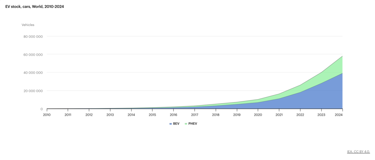Click the green PHEV legend swatch

click(x=186, y=124)
